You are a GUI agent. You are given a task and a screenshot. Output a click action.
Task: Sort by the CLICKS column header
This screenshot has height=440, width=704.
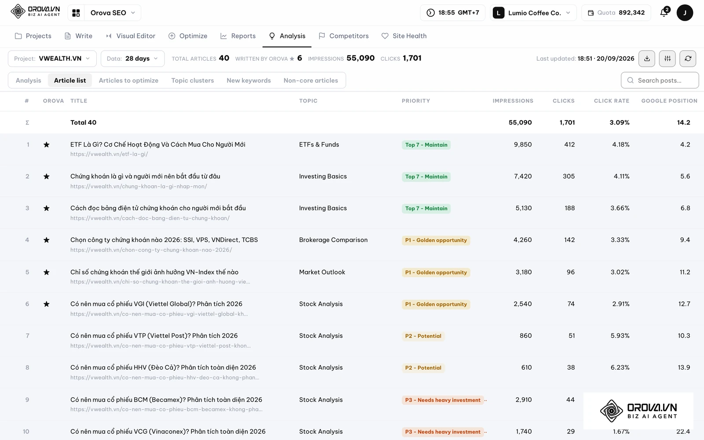coord(564,101)
